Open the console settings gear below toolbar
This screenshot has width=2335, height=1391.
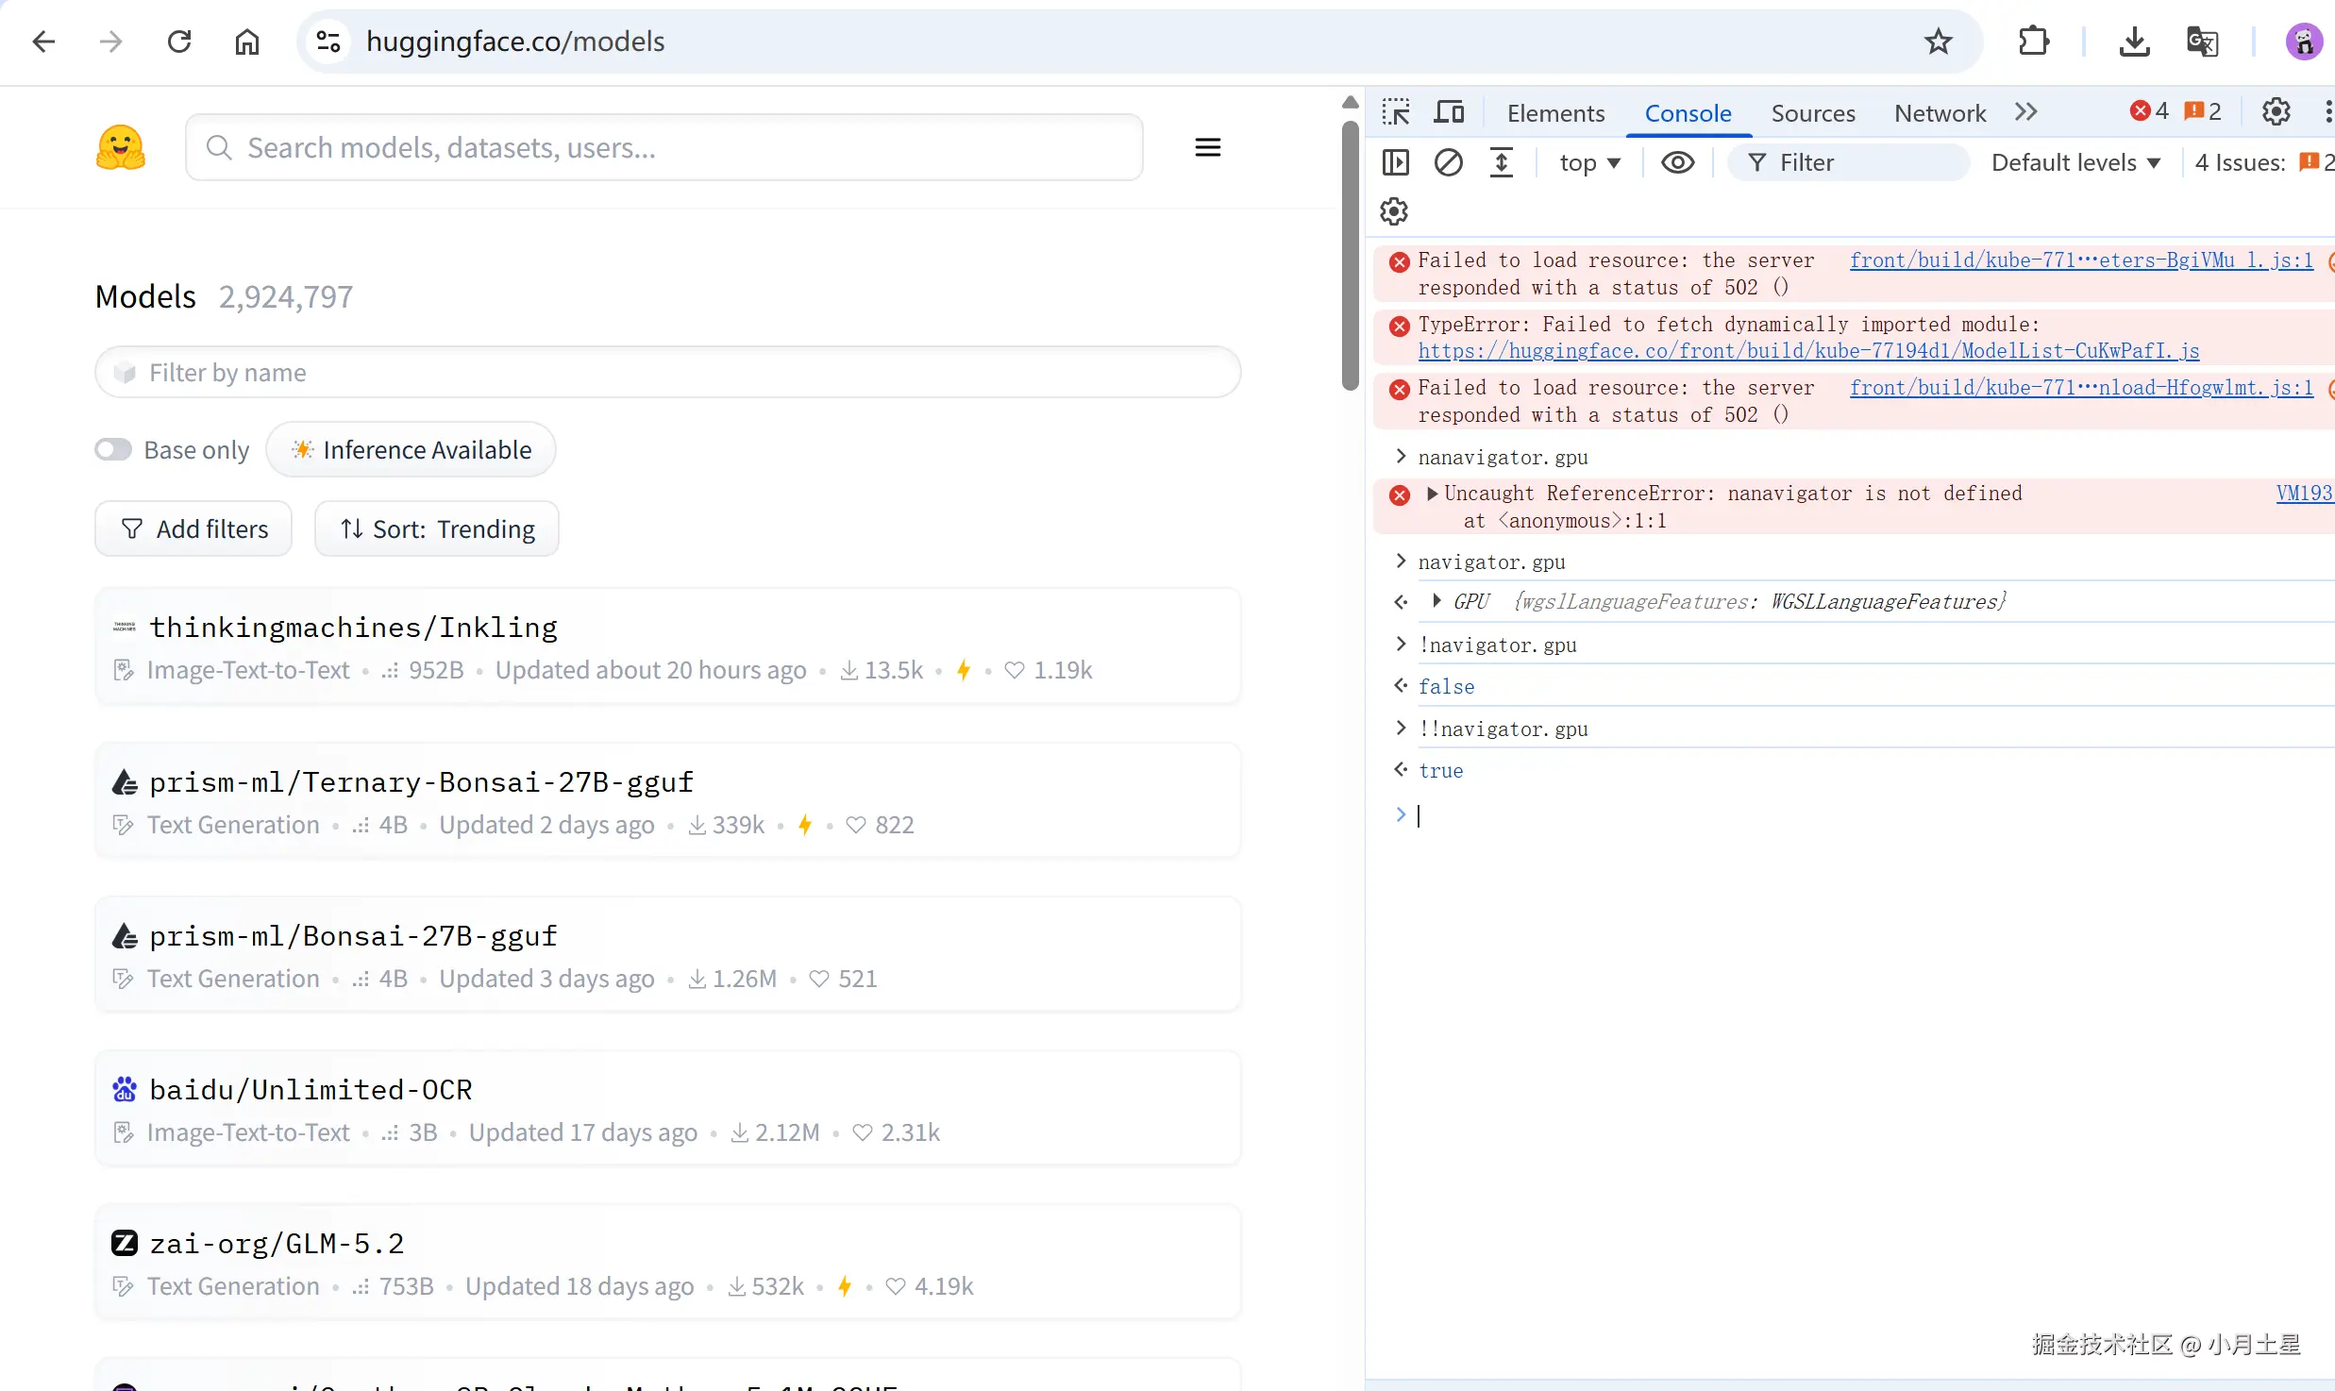pos(1394,211)
